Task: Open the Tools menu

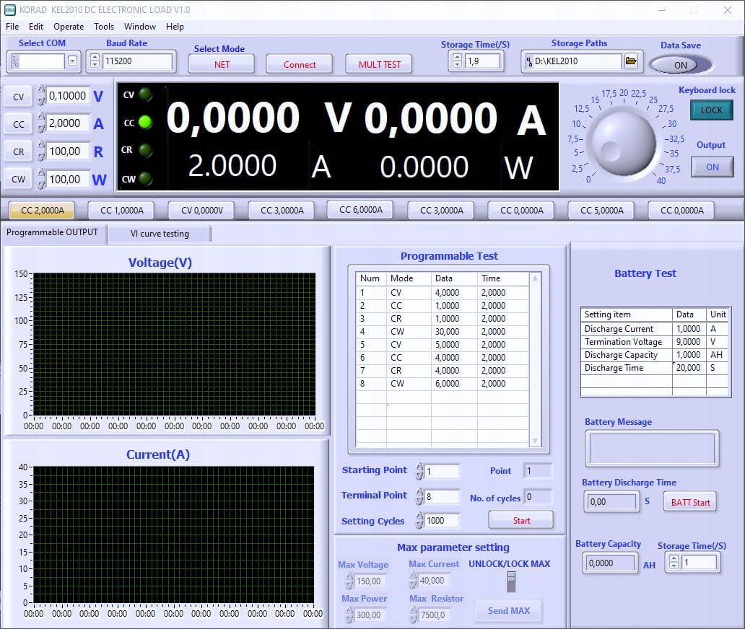Action: [103, 27]
